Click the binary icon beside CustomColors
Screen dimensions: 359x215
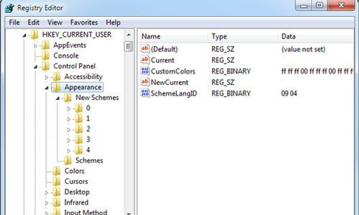[x=145, y=71]
